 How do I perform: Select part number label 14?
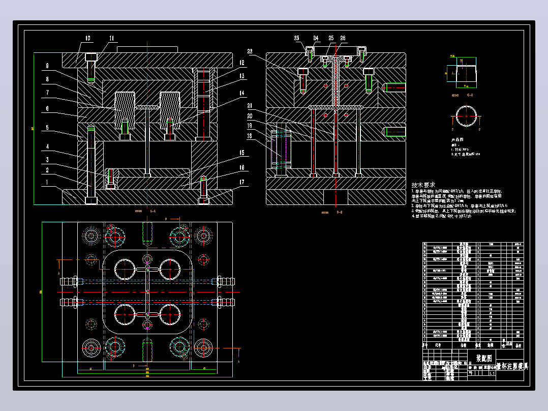coord(242,93)
